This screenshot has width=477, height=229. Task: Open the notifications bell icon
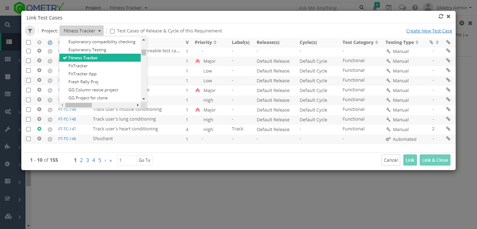pyautogui.click(x=375, y=8)
